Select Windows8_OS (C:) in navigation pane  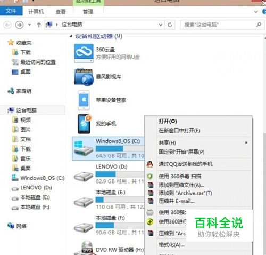(43, 178)
